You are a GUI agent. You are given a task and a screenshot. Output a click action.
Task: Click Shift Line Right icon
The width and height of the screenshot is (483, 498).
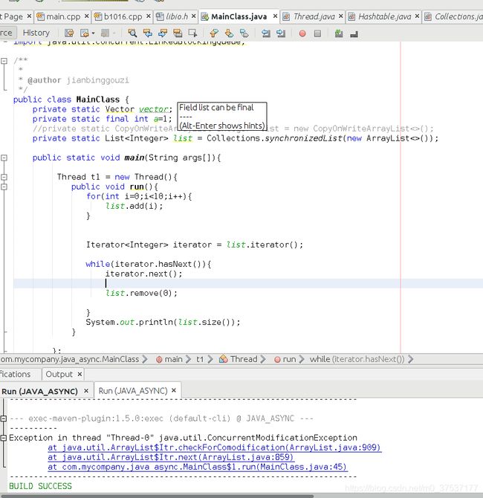coord(281,33)
